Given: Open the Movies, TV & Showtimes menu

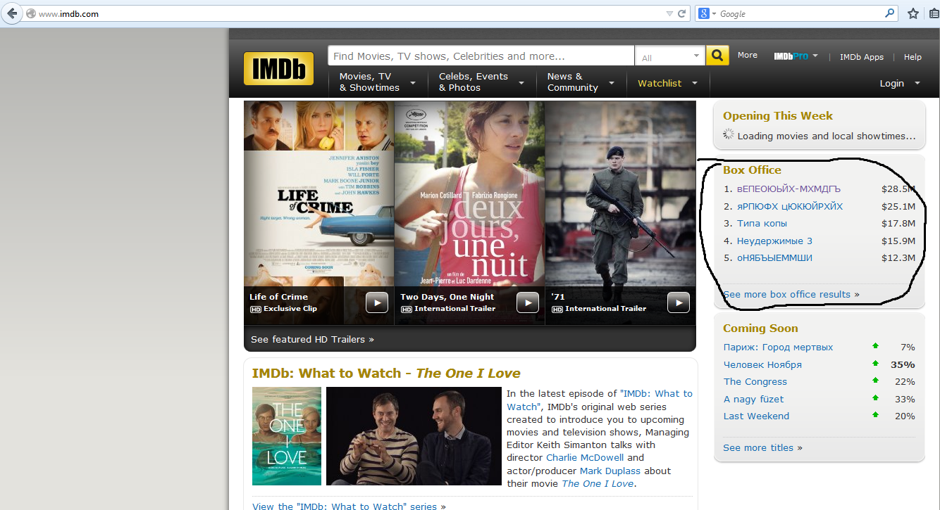Looking at the screenshot, I should click(378, 82).
